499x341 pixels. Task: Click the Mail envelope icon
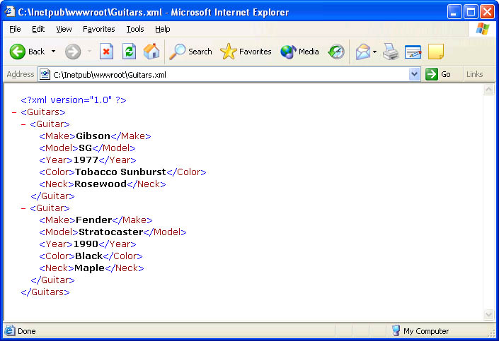point(363,52)
